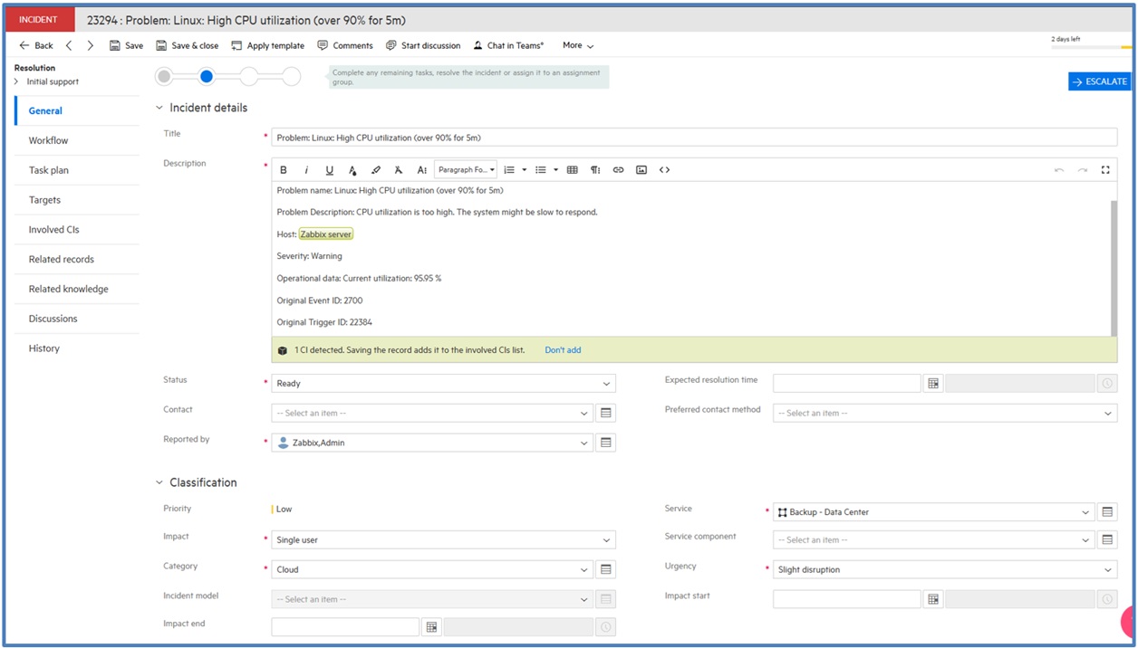Click Save & close
Screen dimensions: 1138x648
tap(188, 45)
